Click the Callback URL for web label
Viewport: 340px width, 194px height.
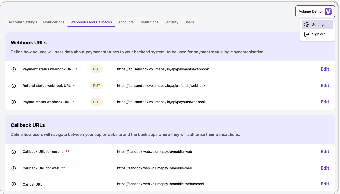tap(41, 168)
